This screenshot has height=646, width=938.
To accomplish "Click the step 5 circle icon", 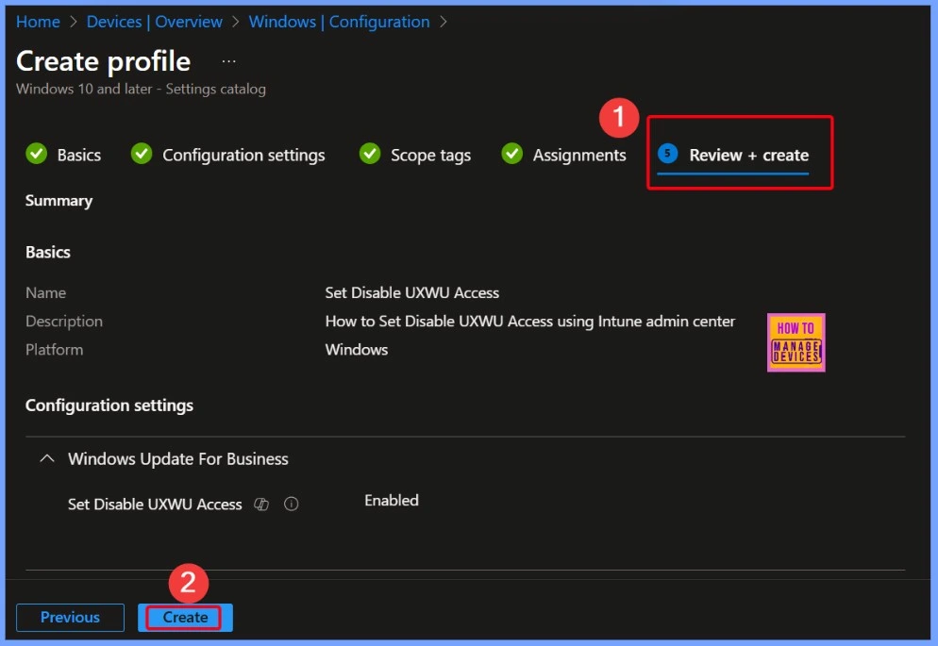I will pyautogui.click(x=667, y=154).
